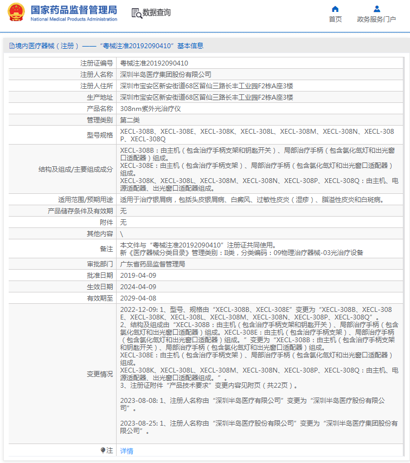Click approval authority 广东省药品监督管理局
The width and height of the screenshot is (410, 463).
tap(152, 264)
